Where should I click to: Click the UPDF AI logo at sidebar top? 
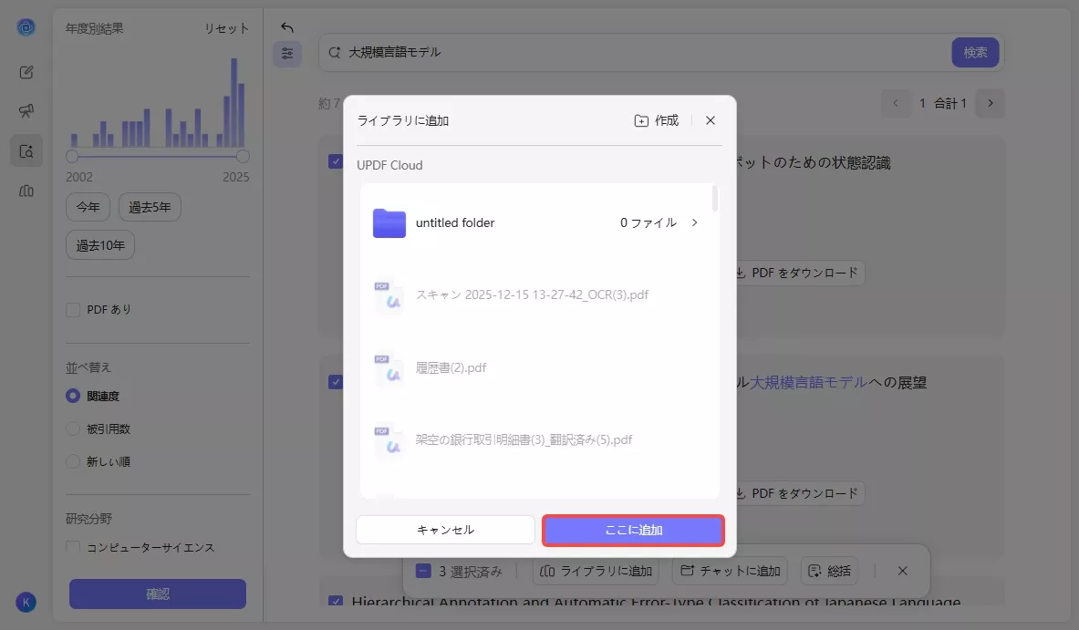coord(26,26)
